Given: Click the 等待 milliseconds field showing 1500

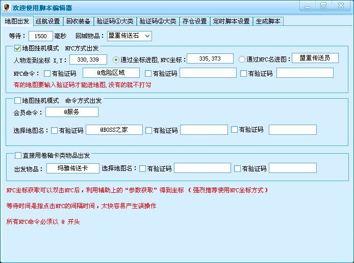Looking at the screenshot, I should pyautogui.click(x=41, y=36).
